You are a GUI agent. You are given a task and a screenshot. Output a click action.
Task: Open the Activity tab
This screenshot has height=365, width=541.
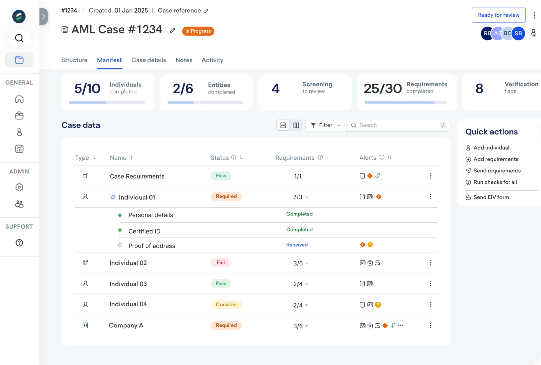pos(212,60)
